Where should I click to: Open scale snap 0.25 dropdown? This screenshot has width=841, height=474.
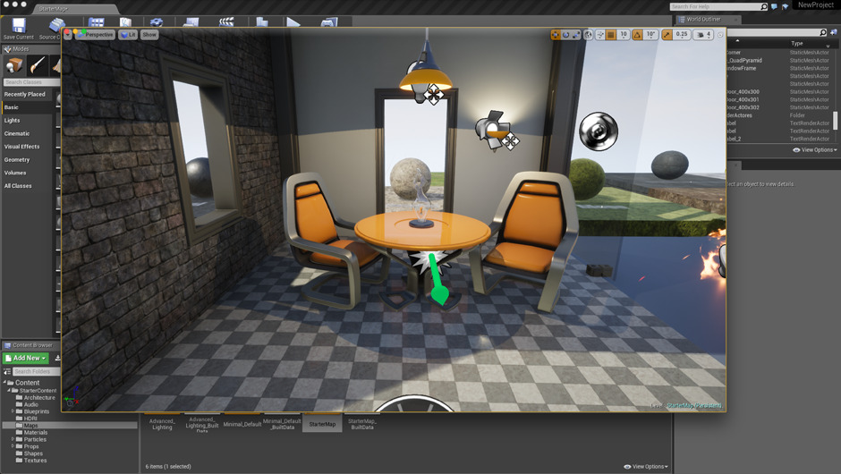(x=682, y=34)
